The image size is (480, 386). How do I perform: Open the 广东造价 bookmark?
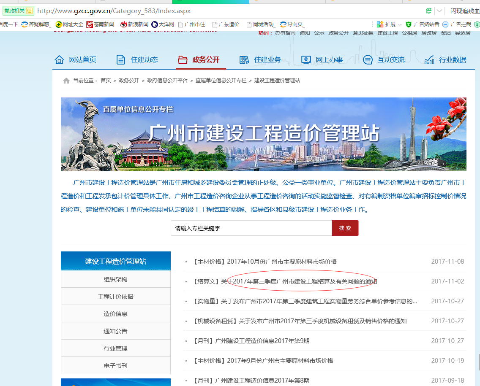point(226,24)
